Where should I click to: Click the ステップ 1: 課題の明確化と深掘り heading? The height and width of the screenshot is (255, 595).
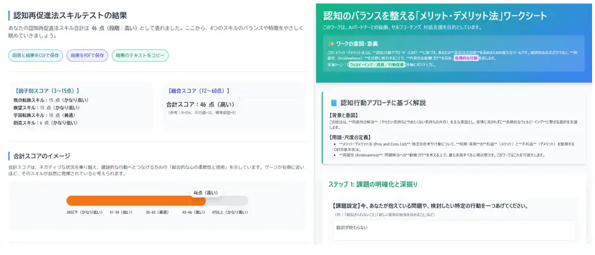(x=373, y=184)
